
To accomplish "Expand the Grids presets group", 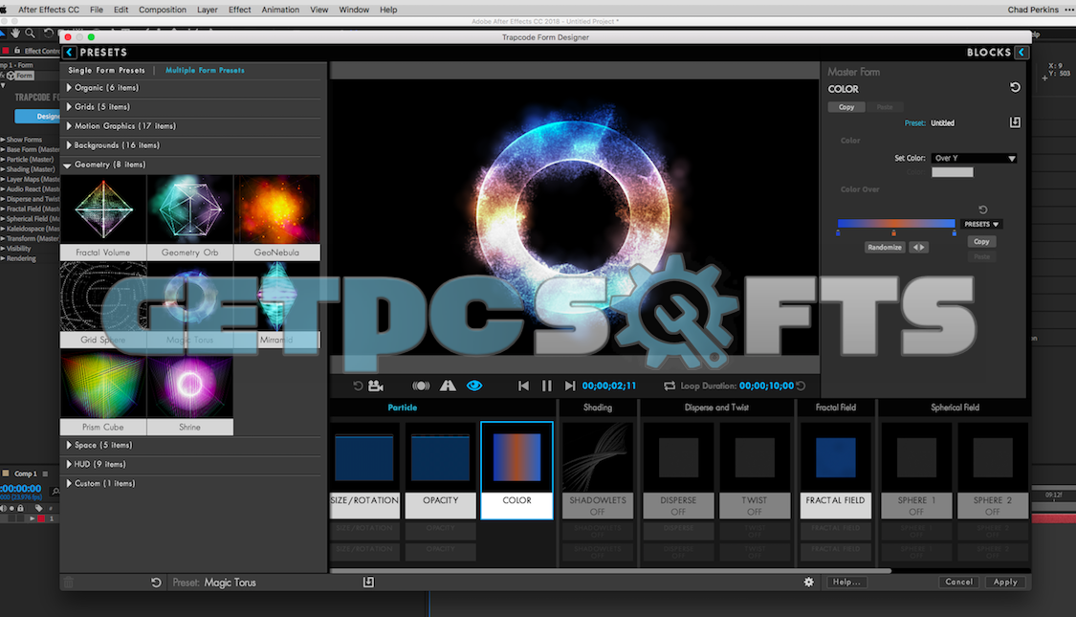I will [69, 107].
